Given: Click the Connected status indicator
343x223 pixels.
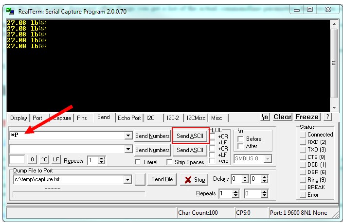Looking at the screenshot, I should point(303,135).
